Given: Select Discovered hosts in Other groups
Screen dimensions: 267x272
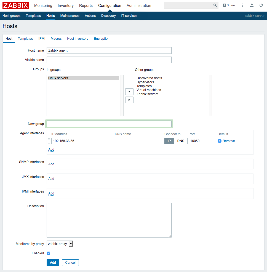Looking at the screenshot, I should [x=149, y=78].
